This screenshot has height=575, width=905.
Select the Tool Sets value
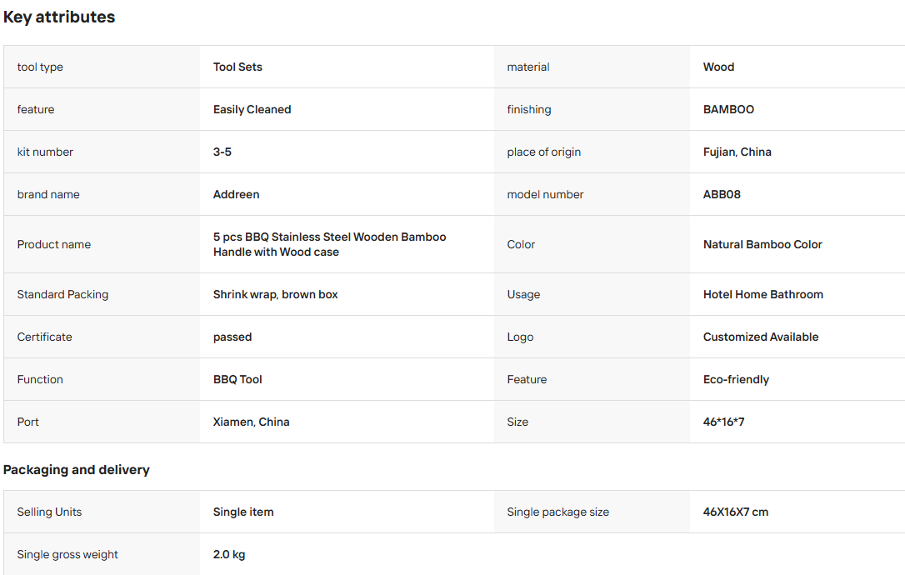click(237, 67)
